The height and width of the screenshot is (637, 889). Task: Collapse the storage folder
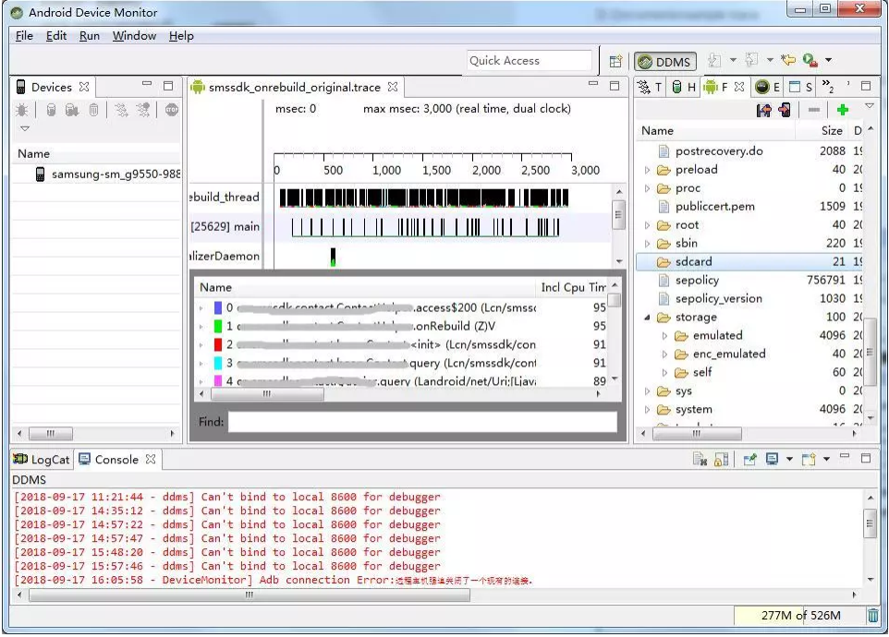pos(647,318)
